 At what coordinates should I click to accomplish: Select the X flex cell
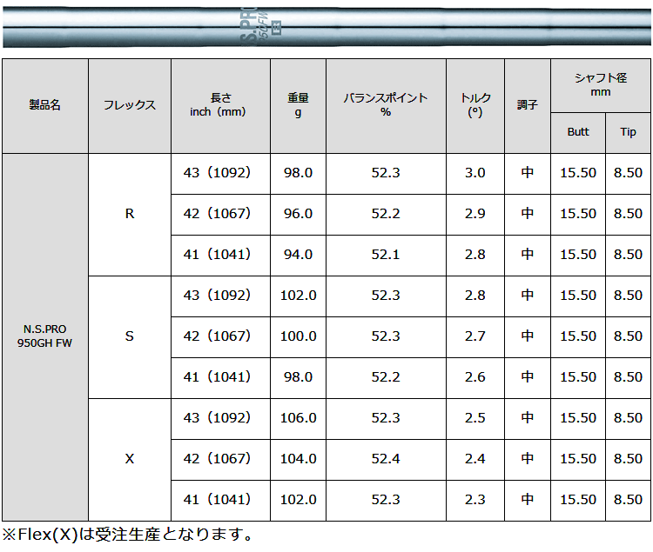point(130,459)
